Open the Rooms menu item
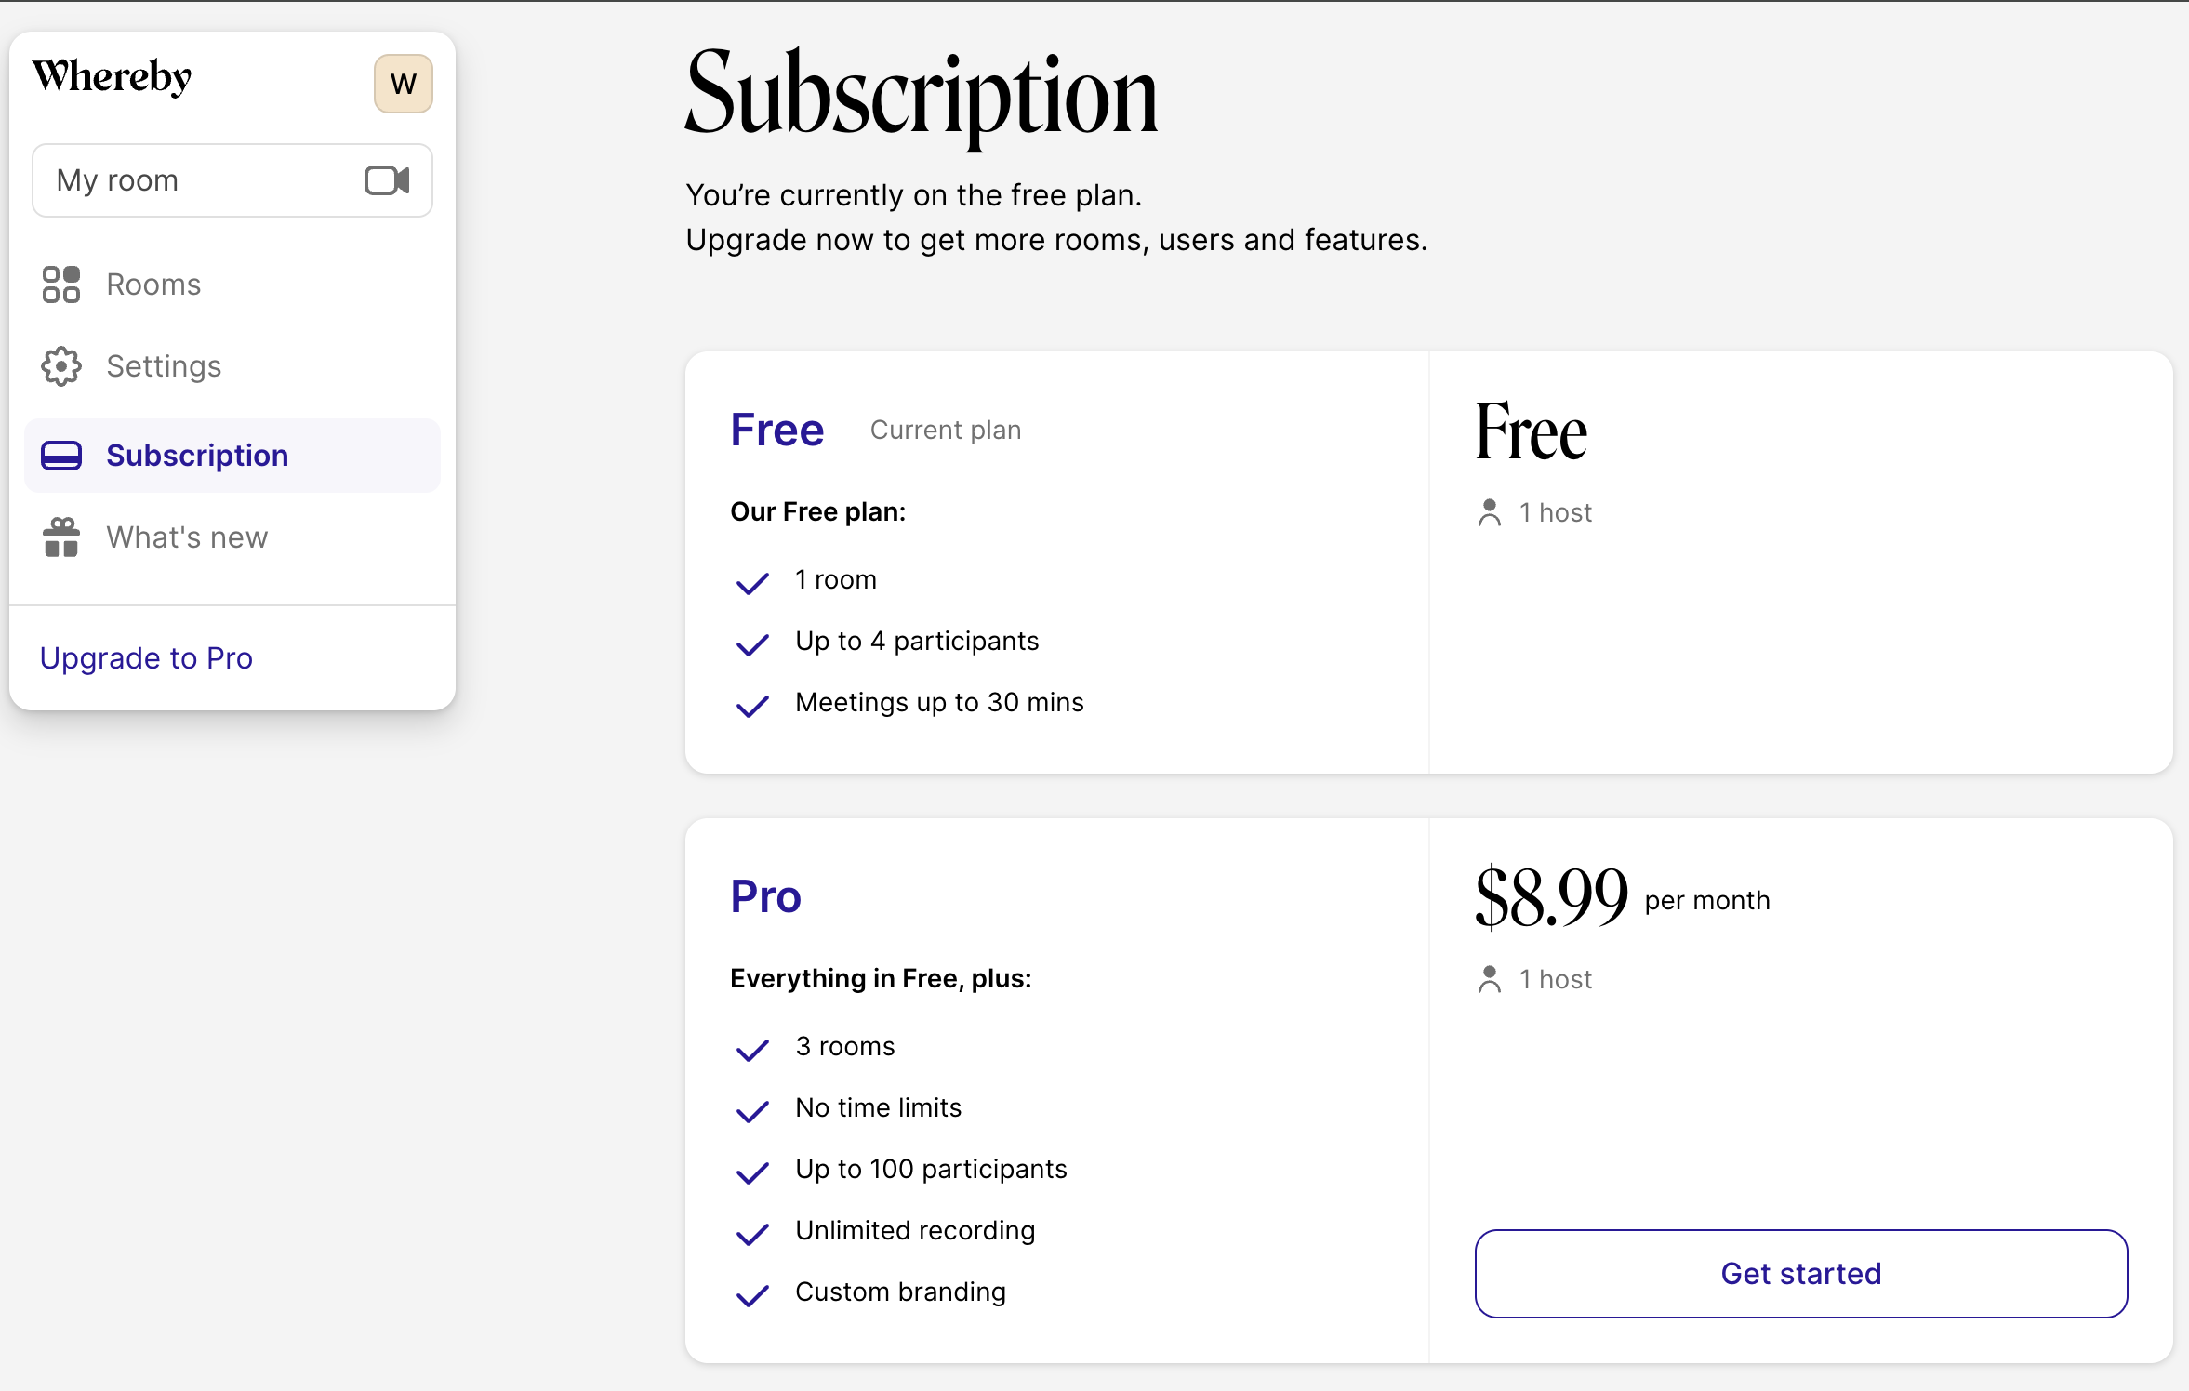 pos(153,285)
